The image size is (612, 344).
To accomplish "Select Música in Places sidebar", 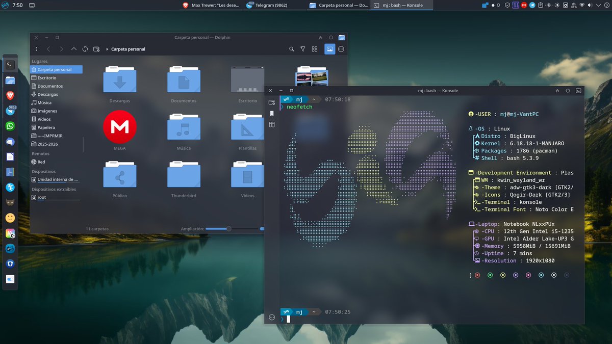I will 56,102.
